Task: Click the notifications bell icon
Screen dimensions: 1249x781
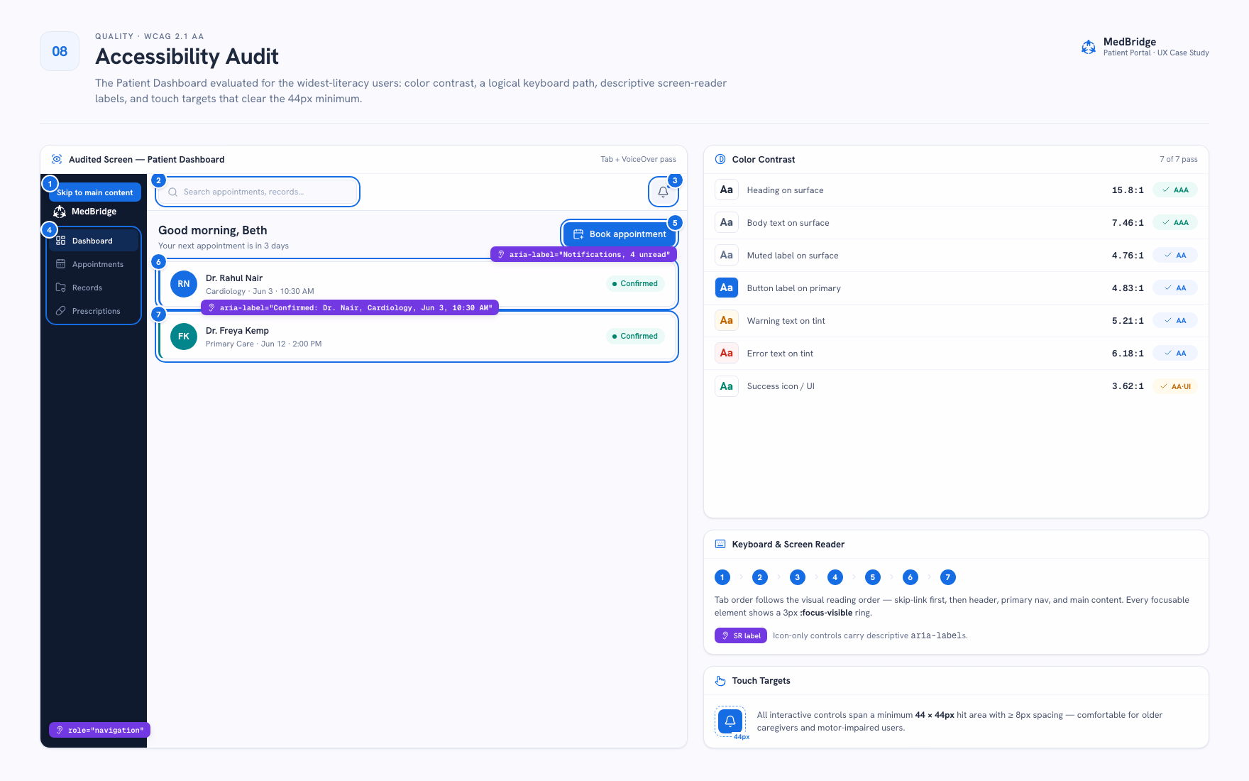Action: coord(663,192)
